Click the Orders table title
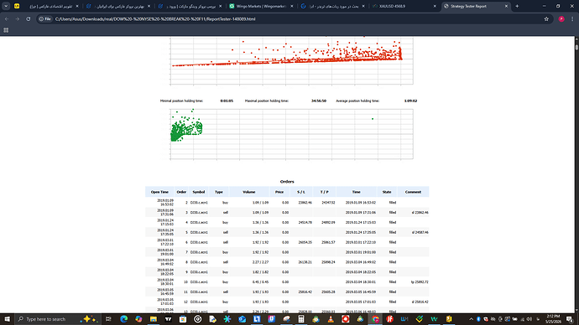579x325 pixels. (x=287, y=182)
